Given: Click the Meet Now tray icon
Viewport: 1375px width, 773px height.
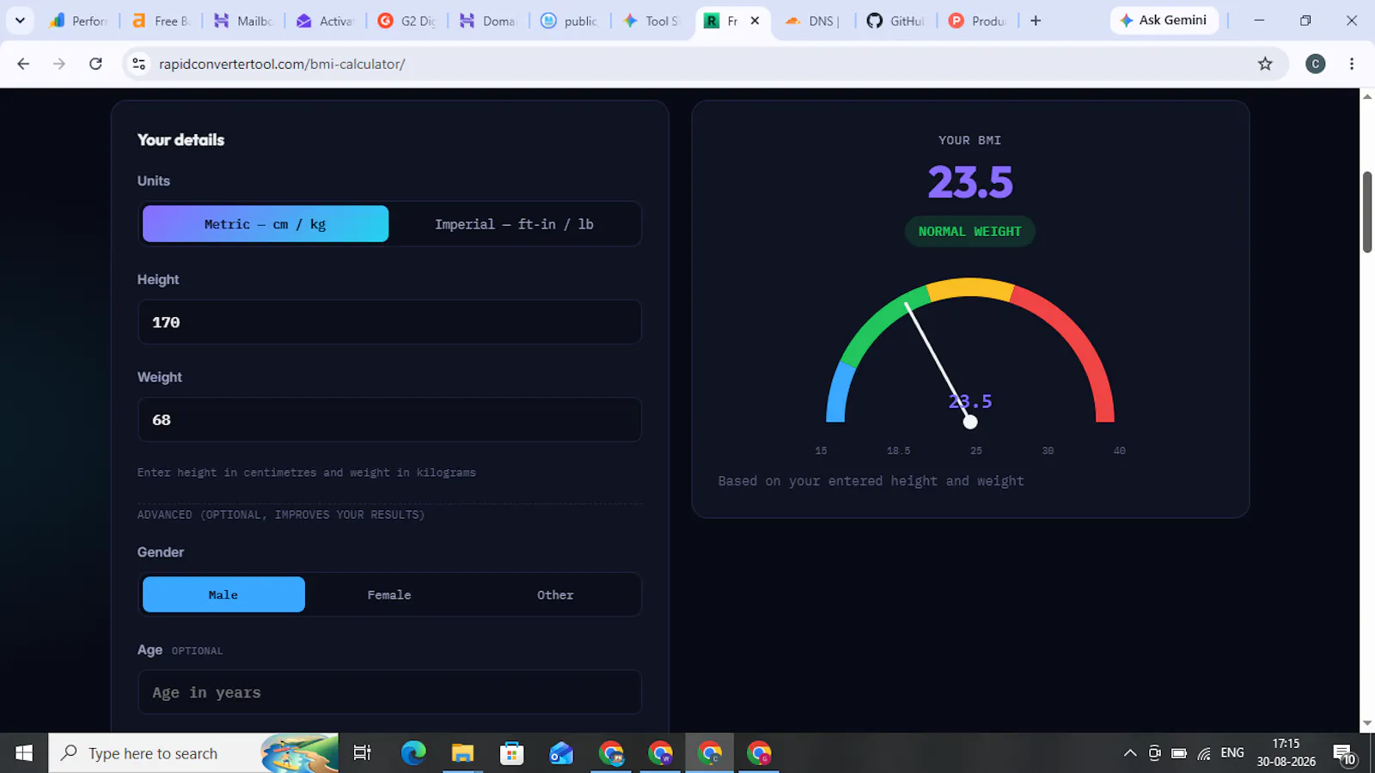Looking at the screenshot, I should coord(1154,753).
